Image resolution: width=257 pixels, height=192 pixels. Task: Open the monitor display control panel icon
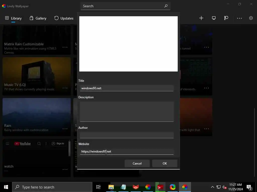tap(214, 18)
